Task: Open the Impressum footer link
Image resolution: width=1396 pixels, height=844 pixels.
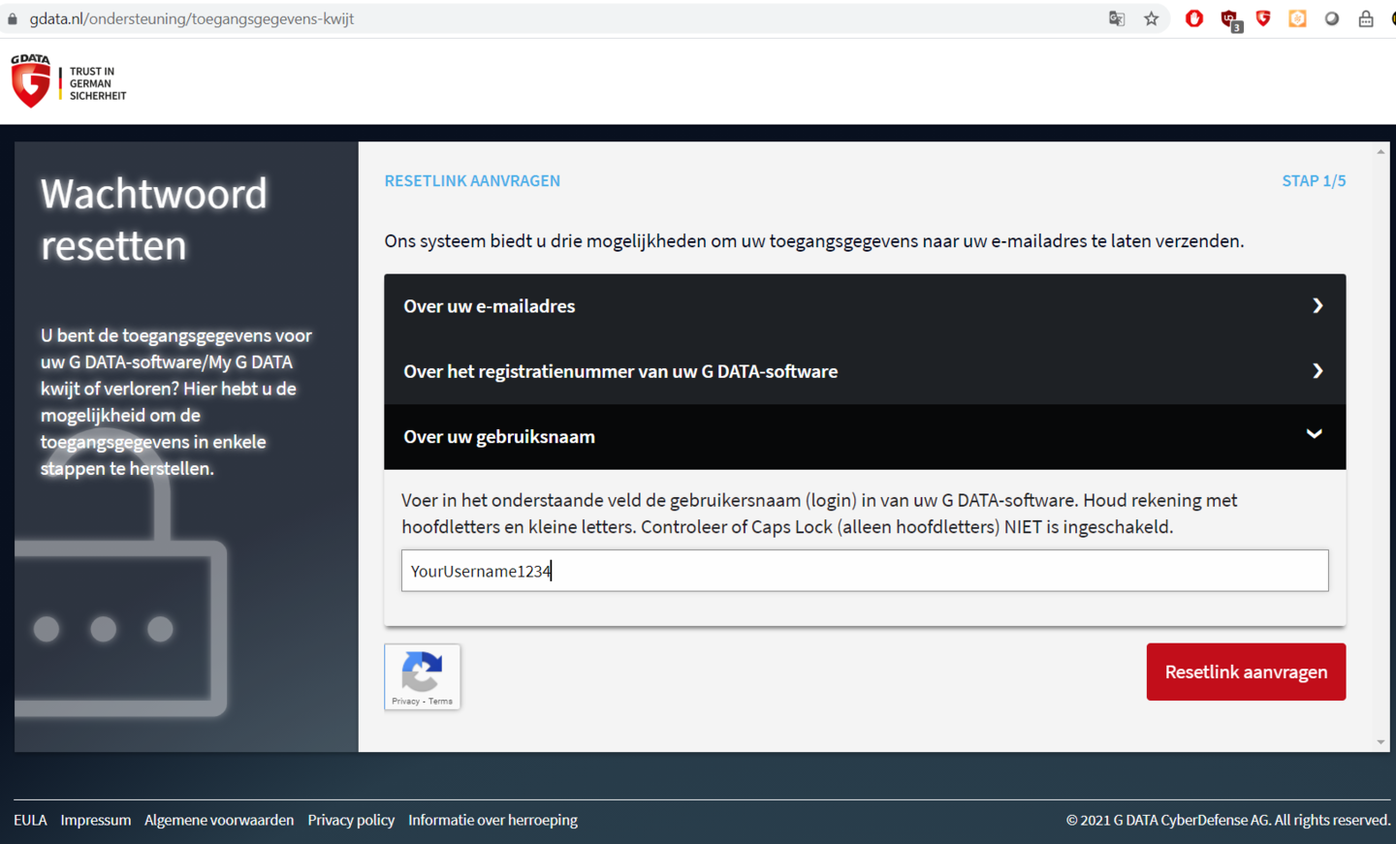Action: pyautogui.click(x=96, y=820)
